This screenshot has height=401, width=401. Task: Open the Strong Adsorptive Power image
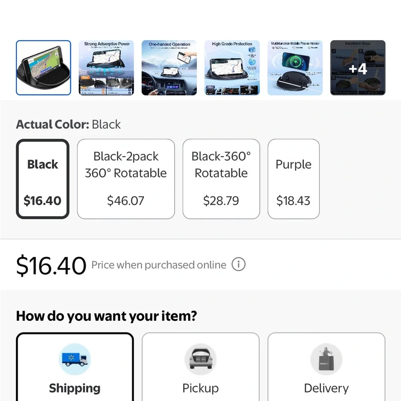[x=106, y=68]
